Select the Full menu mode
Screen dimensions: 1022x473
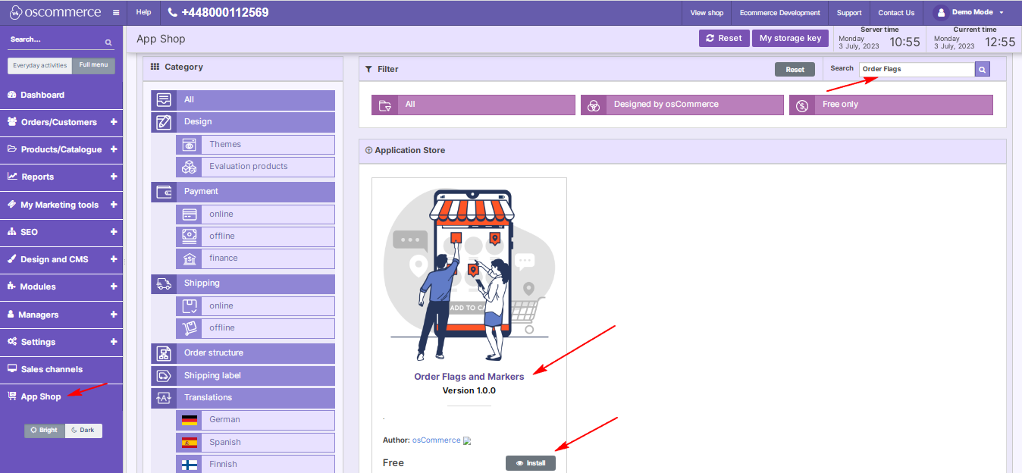[x=94, y=65]
